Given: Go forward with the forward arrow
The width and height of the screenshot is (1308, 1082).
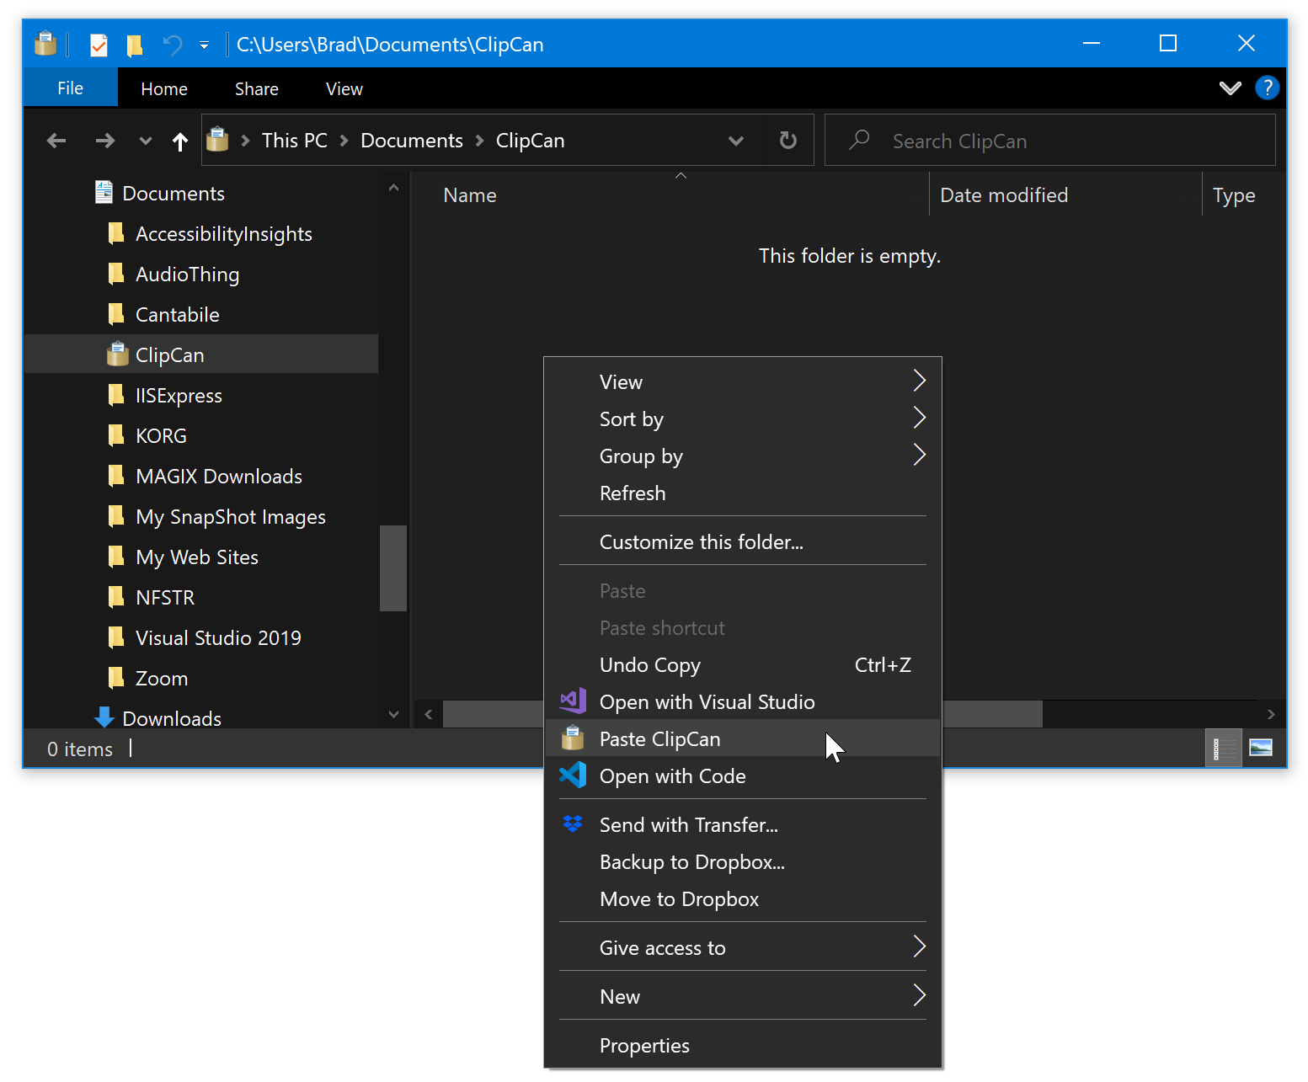Looking at the screenshot, I should click(104, 141).
